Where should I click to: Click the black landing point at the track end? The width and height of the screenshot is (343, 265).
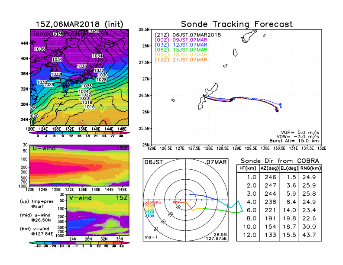[277, 111]
